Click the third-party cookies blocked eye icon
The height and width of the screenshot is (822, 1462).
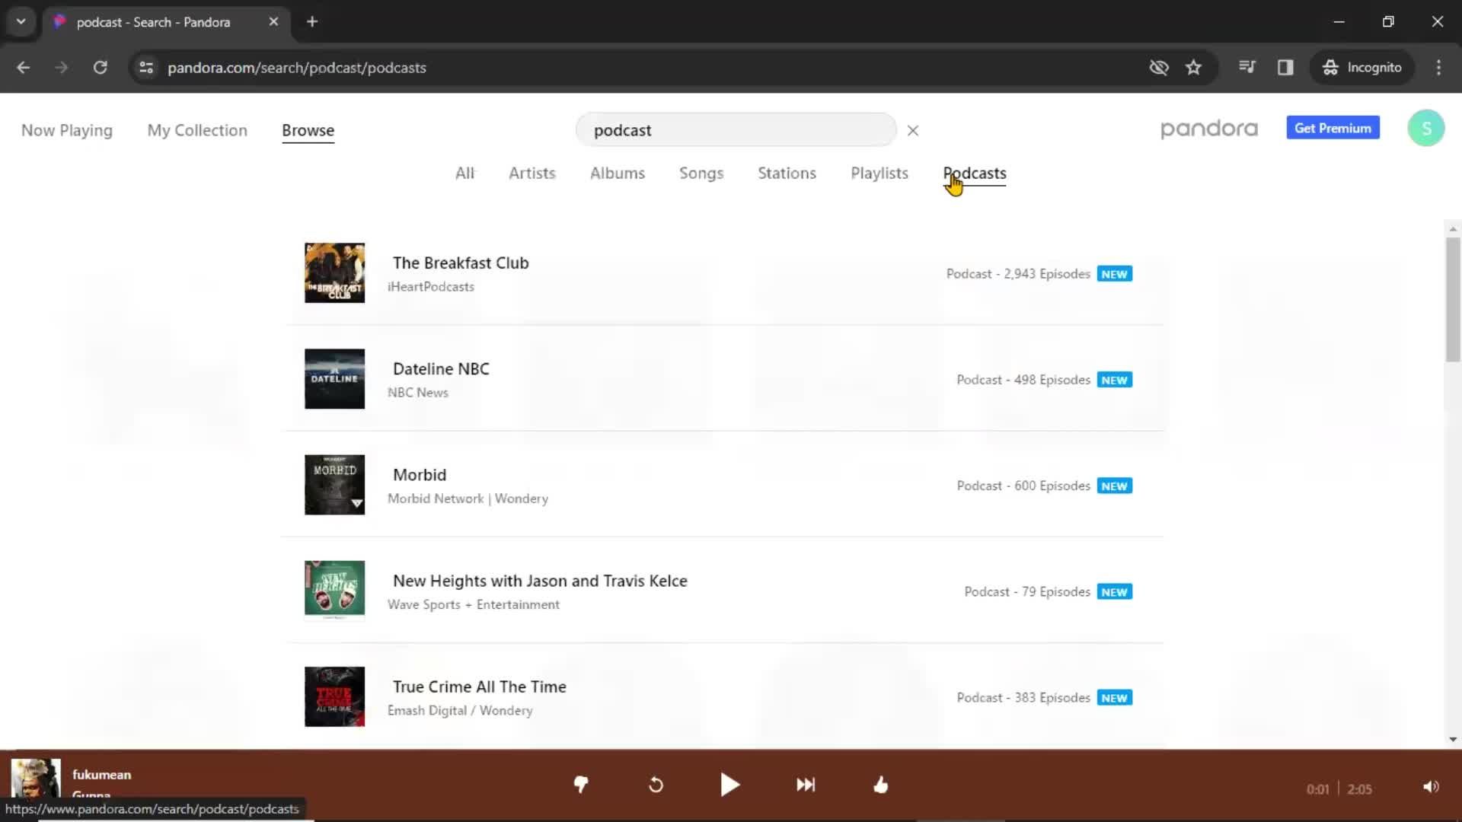(x=1159, y=68)
